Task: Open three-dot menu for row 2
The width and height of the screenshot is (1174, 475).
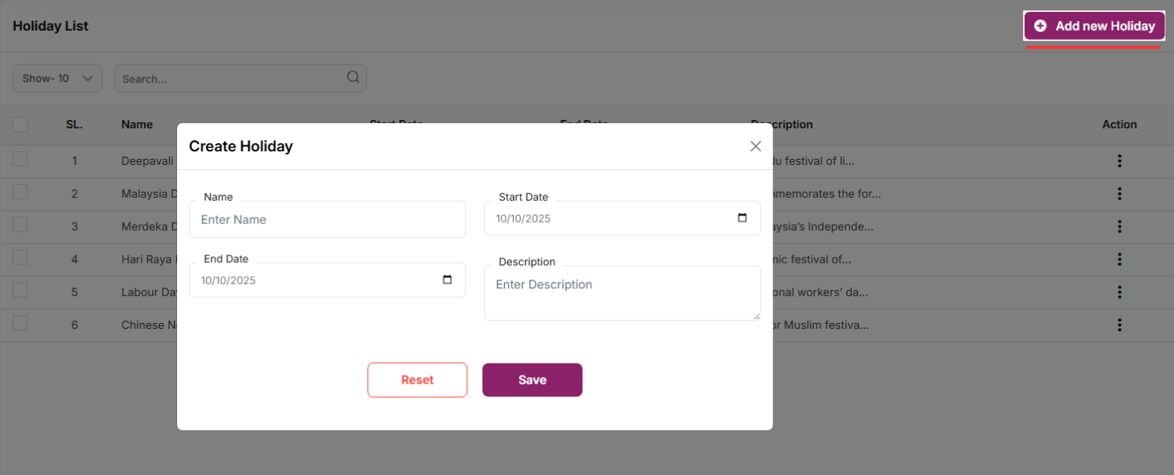Action: pos(1119,194)
